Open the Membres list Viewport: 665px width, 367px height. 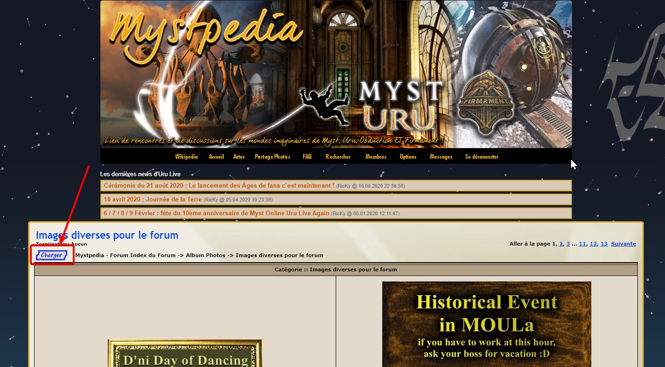[x=376, y=157]
